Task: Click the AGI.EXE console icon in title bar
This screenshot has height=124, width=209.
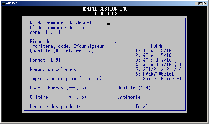Action: point(3,3)
